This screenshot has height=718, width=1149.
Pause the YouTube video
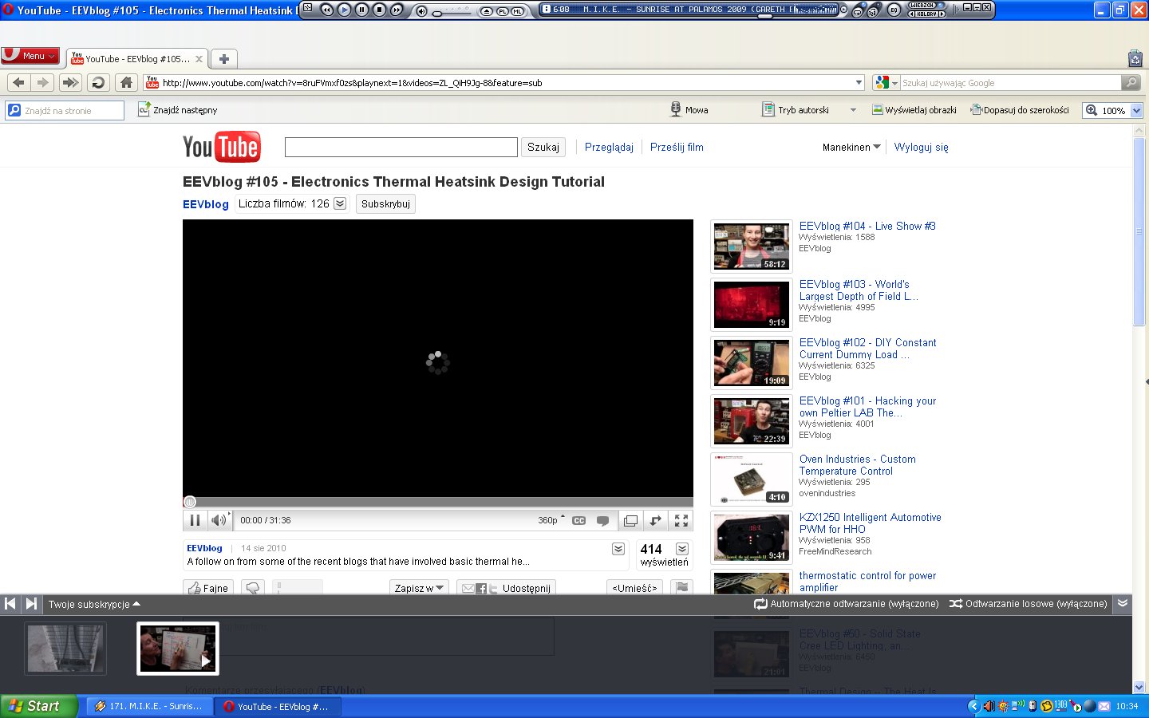(x=195, y=520)
